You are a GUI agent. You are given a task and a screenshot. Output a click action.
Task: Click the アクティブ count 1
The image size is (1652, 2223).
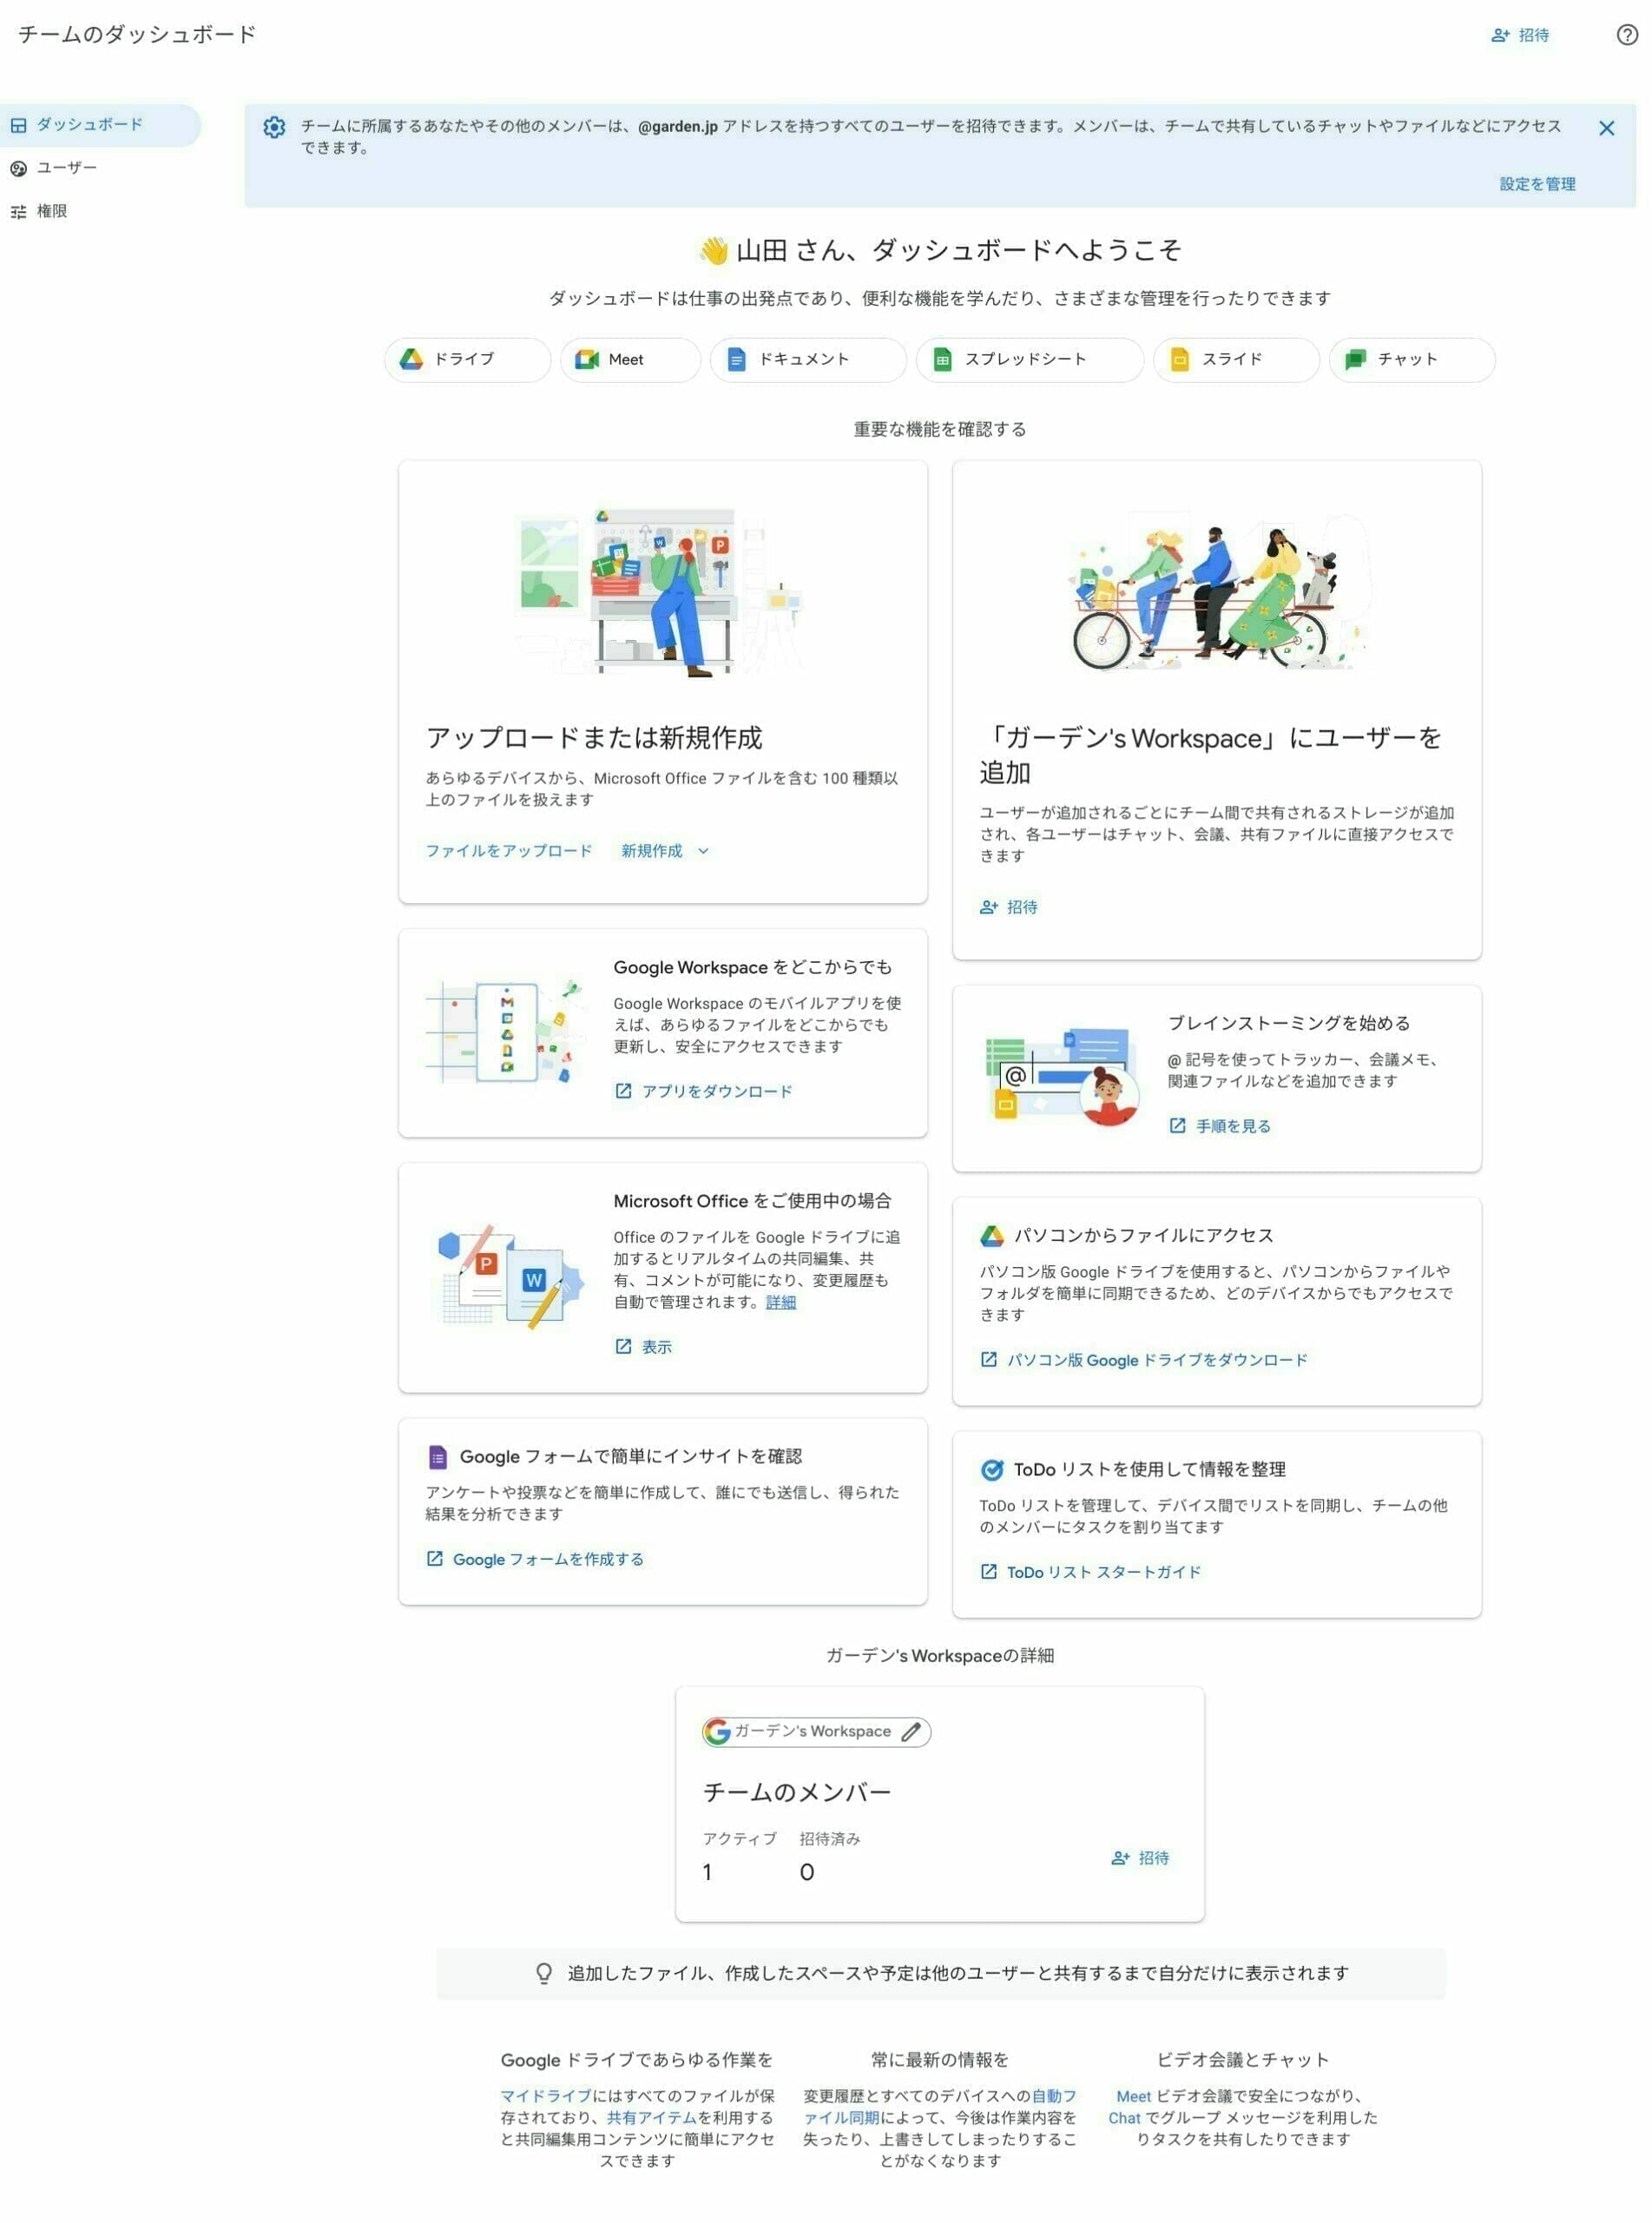[x=707, y=1872]
